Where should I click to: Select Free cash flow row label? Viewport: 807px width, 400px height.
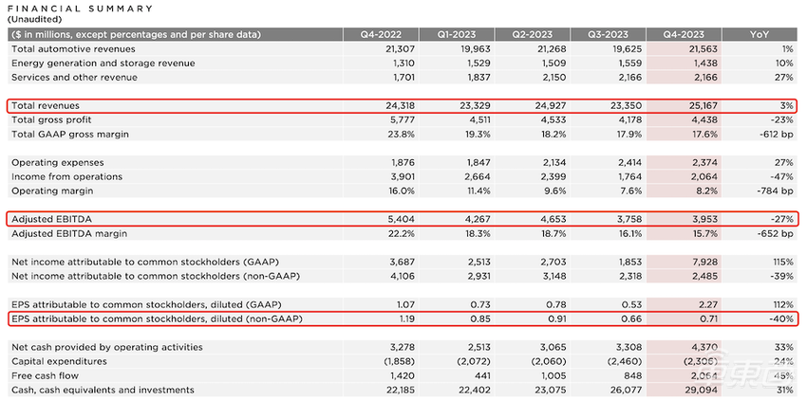46,375
